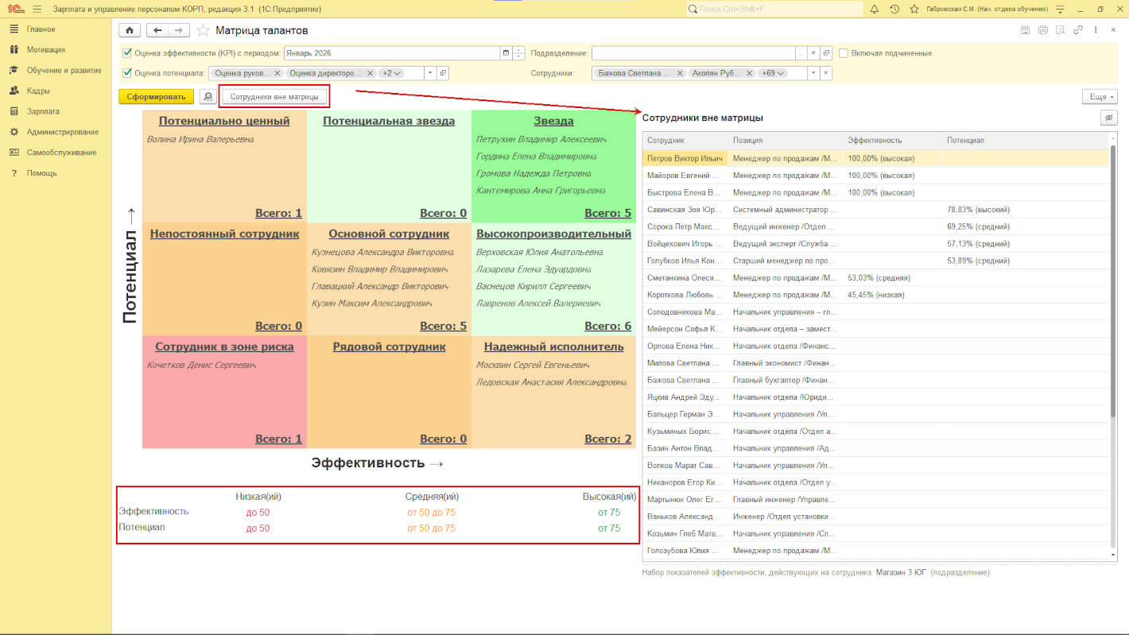Open notifications bell in the title bar
The height and width of the screenshot is (635, 1129).
pyautogui.click(x=875, y=10)
